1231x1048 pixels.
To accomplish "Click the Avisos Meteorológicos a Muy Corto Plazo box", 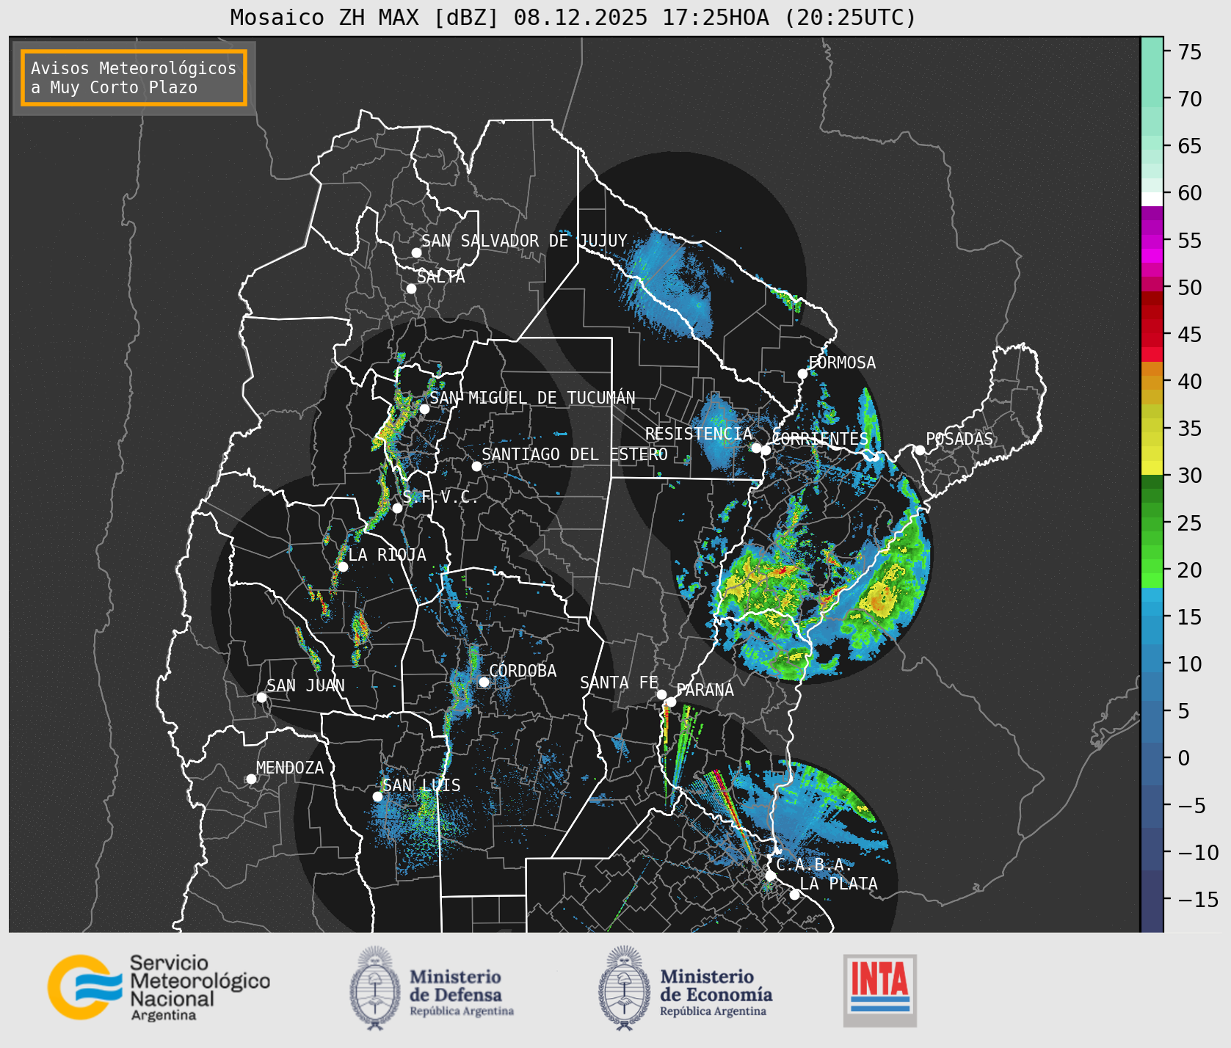I will point(134,78).
